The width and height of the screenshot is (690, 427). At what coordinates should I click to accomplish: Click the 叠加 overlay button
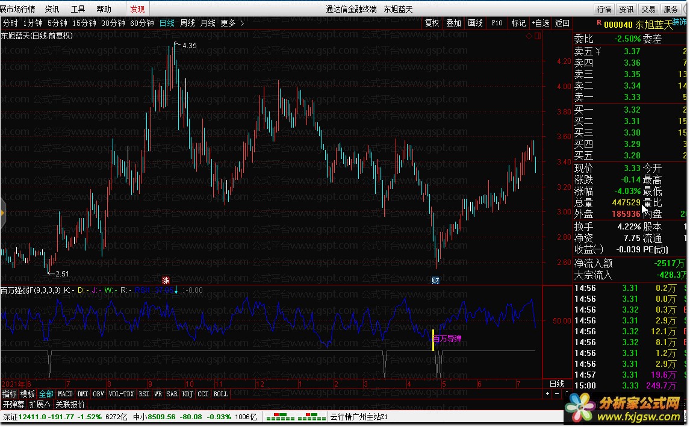(454, 23)
